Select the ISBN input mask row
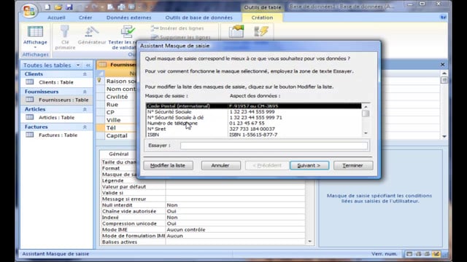Image resolution: width=467 pixels, height=262 pixels. coord(253,135)
